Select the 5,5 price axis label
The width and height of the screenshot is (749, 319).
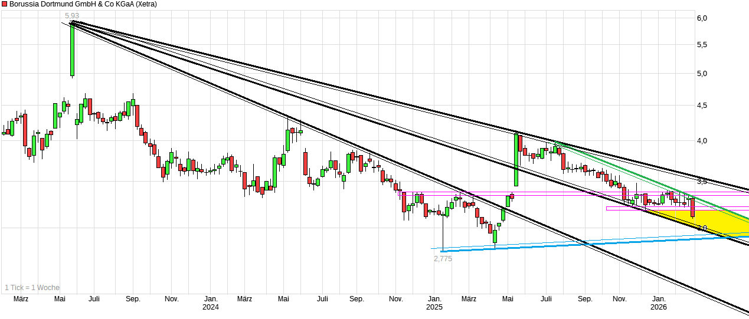pos(702,45)
